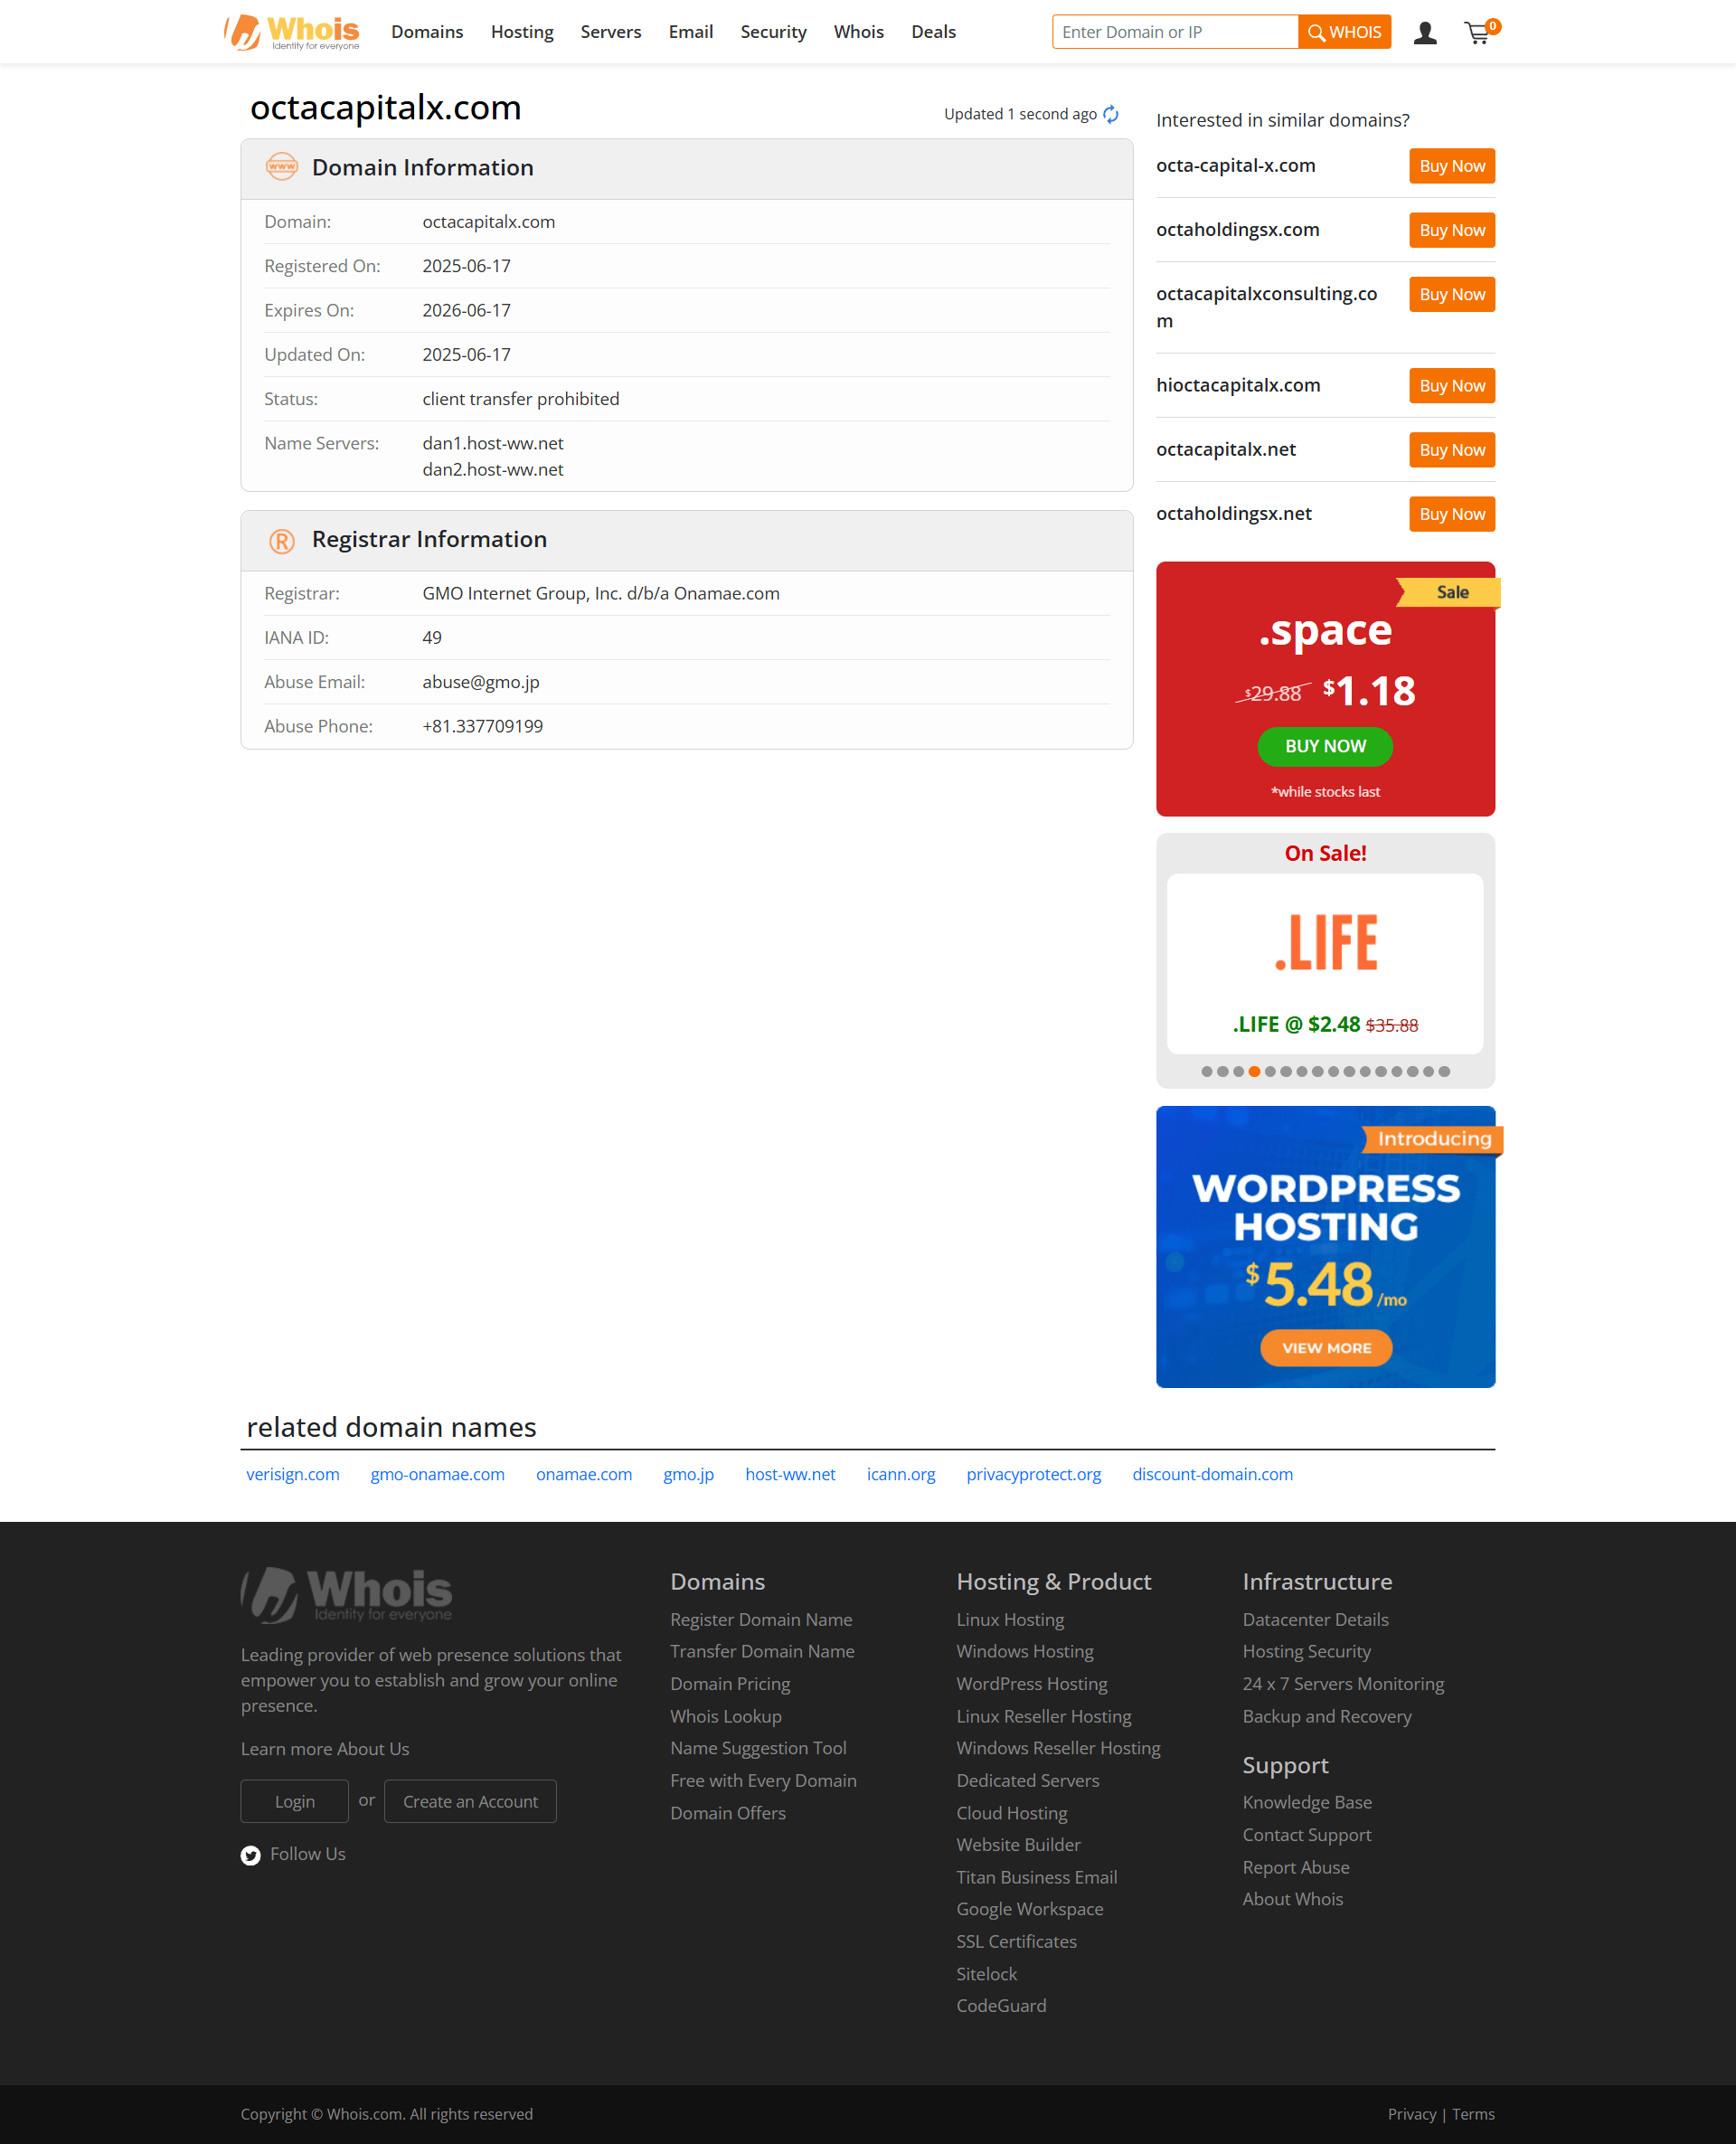Open CodeGuard footer link
1736x2144 pixels.
click(1001, 2006)
